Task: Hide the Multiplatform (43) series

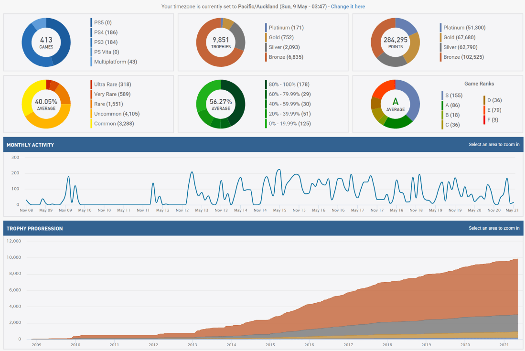Action: point(115,62)
